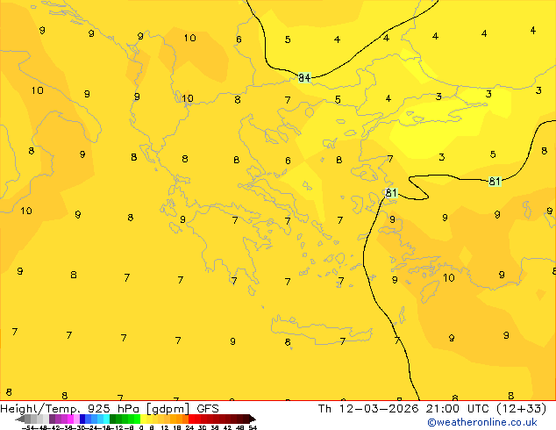Pick the dark green legend swatch

[113, 419]
